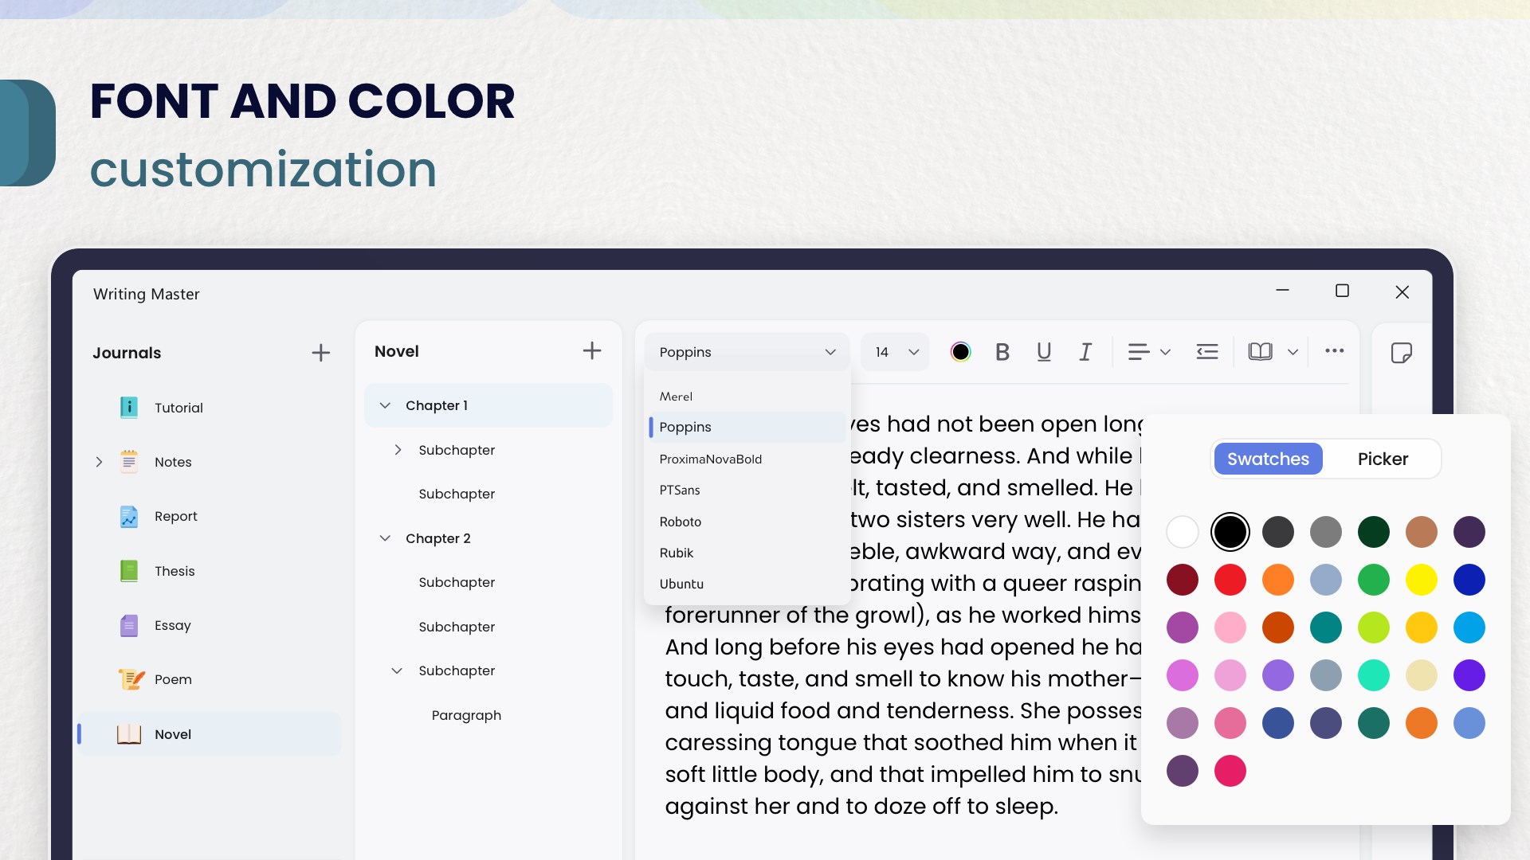Click the open book reading icon
Image resolution: width=1530 pixels, height=860 pixels.
(1260, 352)
